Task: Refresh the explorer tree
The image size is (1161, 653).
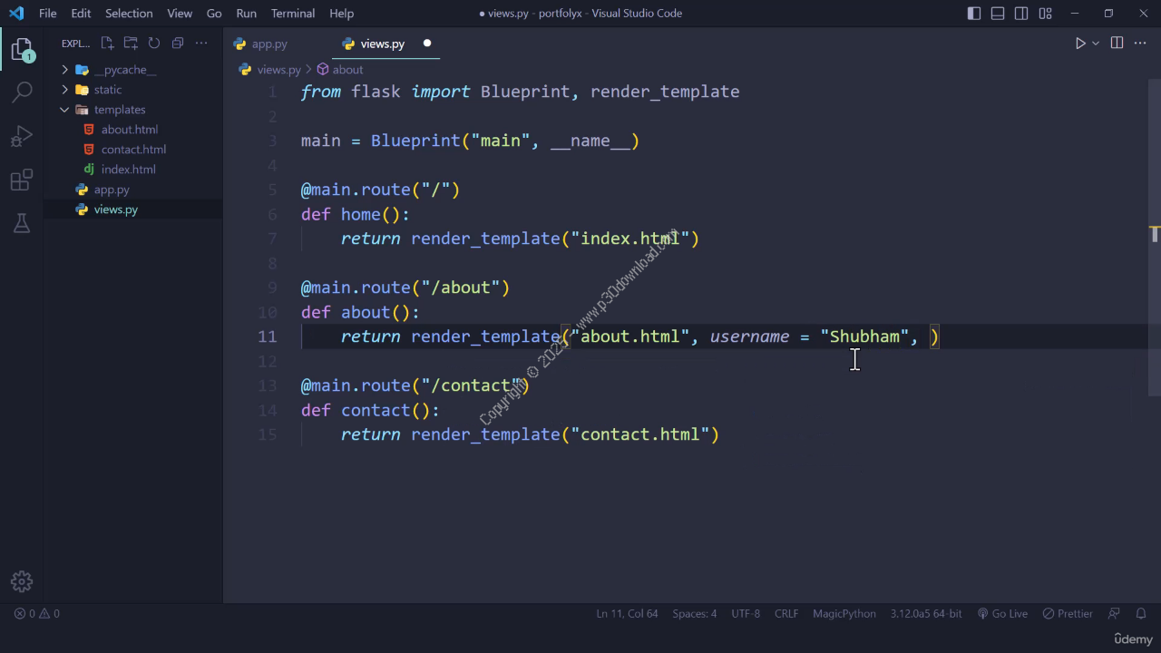Action: pyautogui.click(x=154, y=44)
